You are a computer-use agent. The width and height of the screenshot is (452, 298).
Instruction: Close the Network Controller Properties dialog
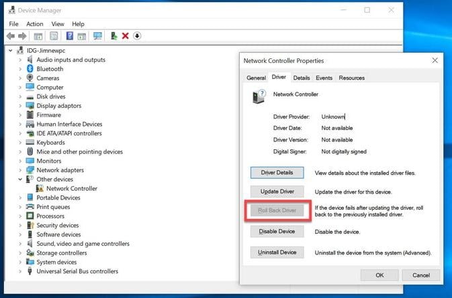[435, 60]
